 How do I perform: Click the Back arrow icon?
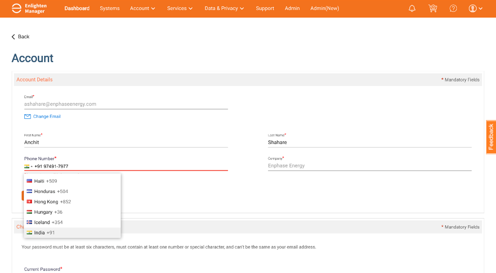click(13, 36)
